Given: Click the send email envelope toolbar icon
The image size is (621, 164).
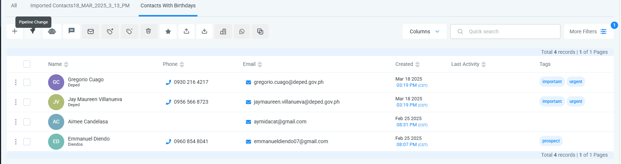Looking at the screenshot, I should (x=91, y=31).
